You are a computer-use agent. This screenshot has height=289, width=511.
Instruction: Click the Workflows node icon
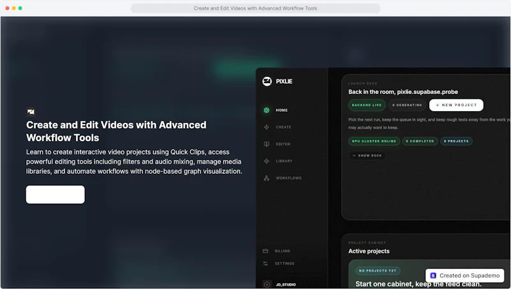pyautogui.click(x=266, y=178)
